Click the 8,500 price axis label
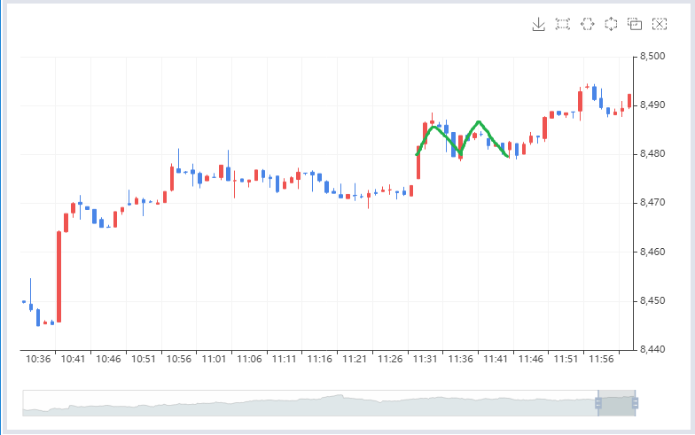 [x=652, y=57]
